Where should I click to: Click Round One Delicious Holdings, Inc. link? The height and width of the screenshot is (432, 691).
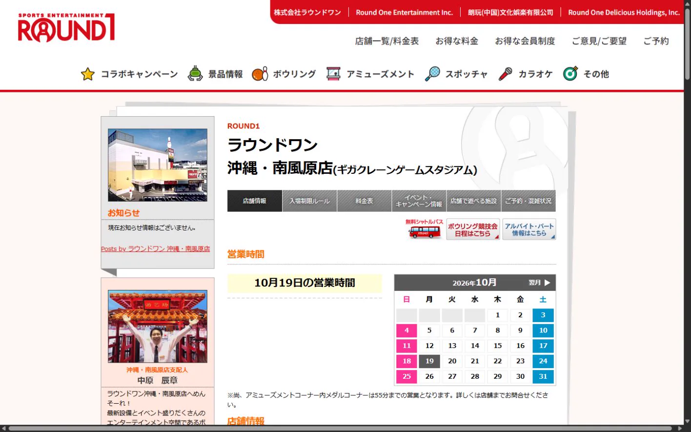(x=624, y=12)
